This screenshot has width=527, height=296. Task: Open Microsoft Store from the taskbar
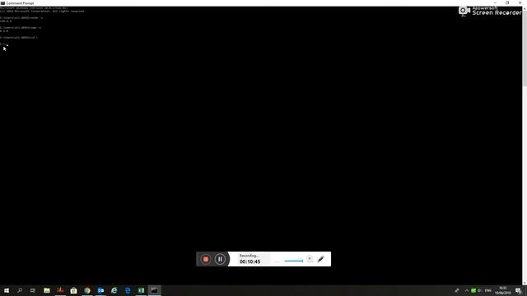(73, 290)
